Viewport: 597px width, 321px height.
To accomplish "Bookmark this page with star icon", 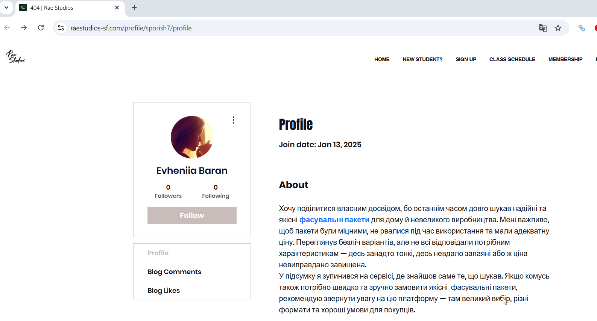I will pyautogui.click(x=558, y=28).
